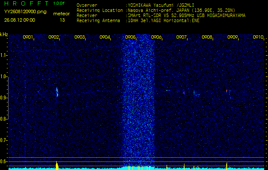
Task: Click the 1.1 frequency axis label
Action: (3, 55)
